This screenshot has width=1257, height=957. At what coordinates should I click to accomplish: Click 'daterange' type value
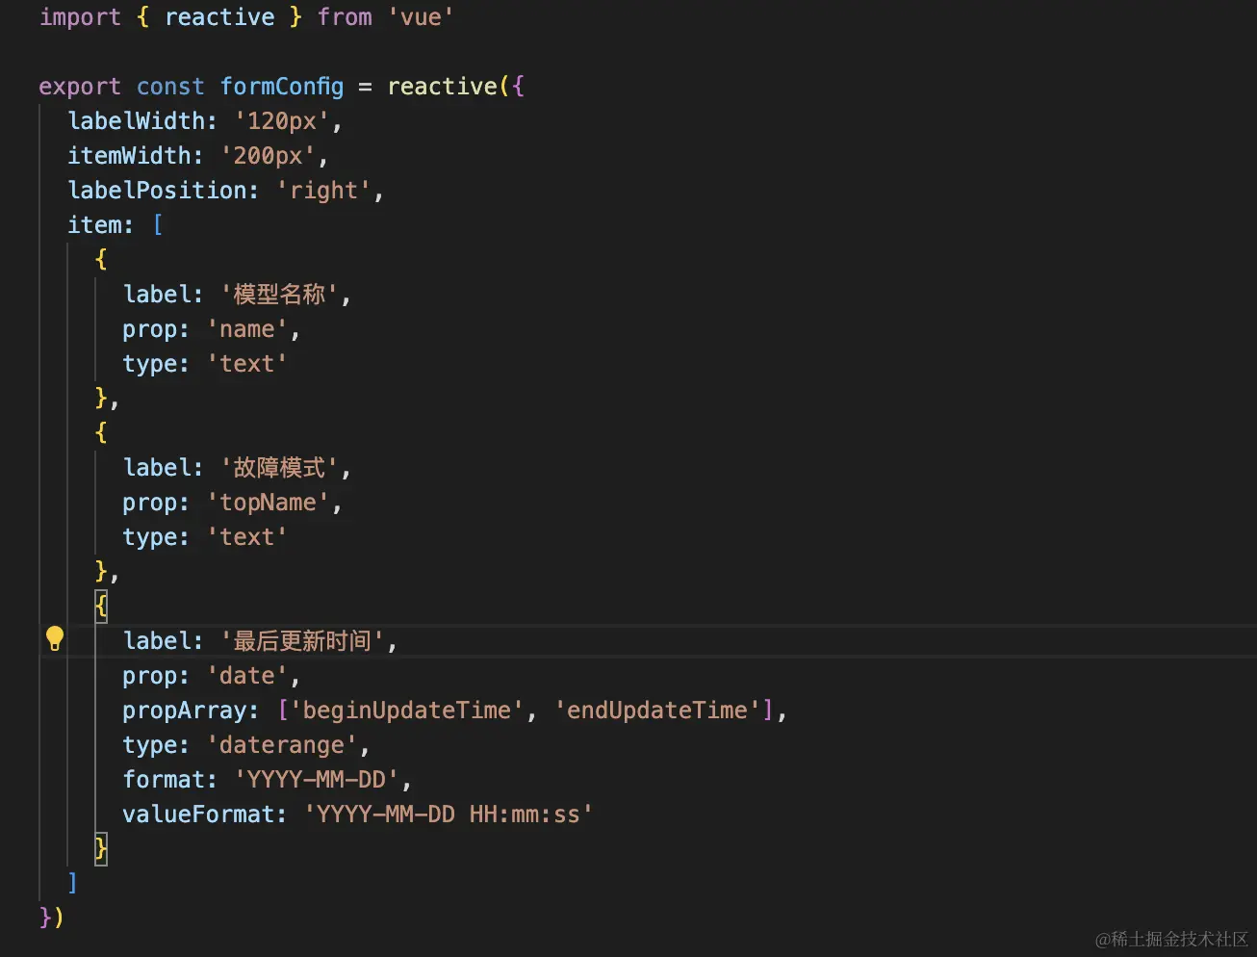pyautogui.click(x=282, y=745)
